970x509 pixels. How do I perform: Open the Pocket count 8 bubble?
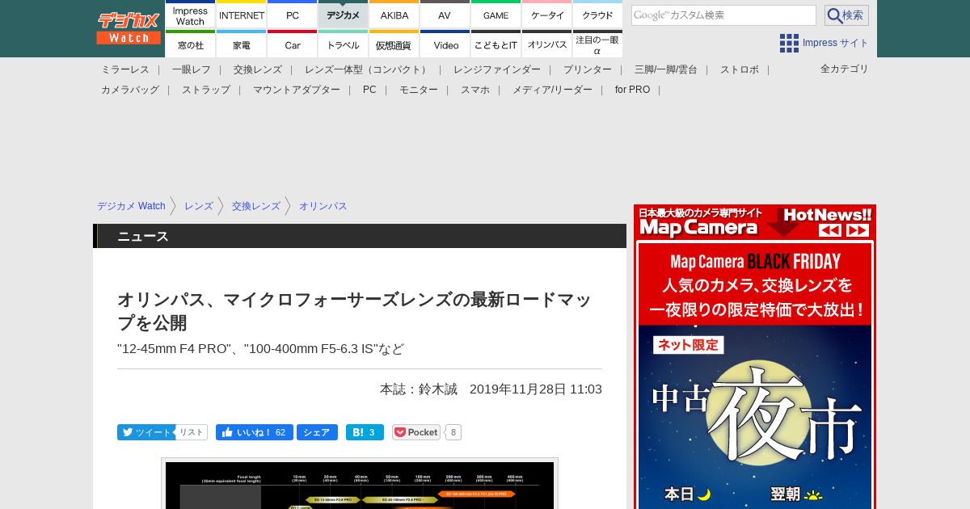click(x=453, y=432)
